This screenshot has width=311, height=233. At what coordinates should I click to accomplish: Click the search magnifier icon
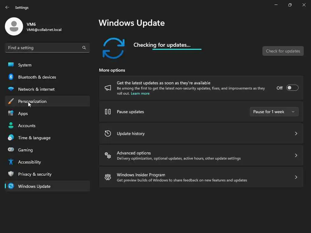(x=84, y=48)
